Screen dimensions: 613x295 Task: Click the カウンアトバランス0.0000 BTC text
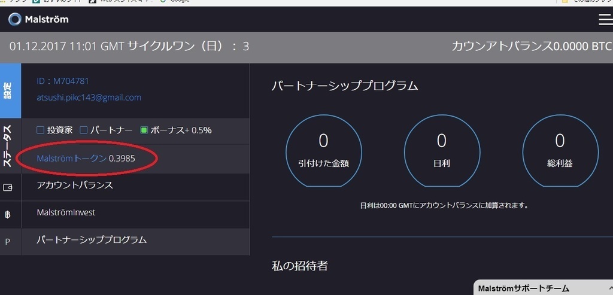tap(532, 46)
